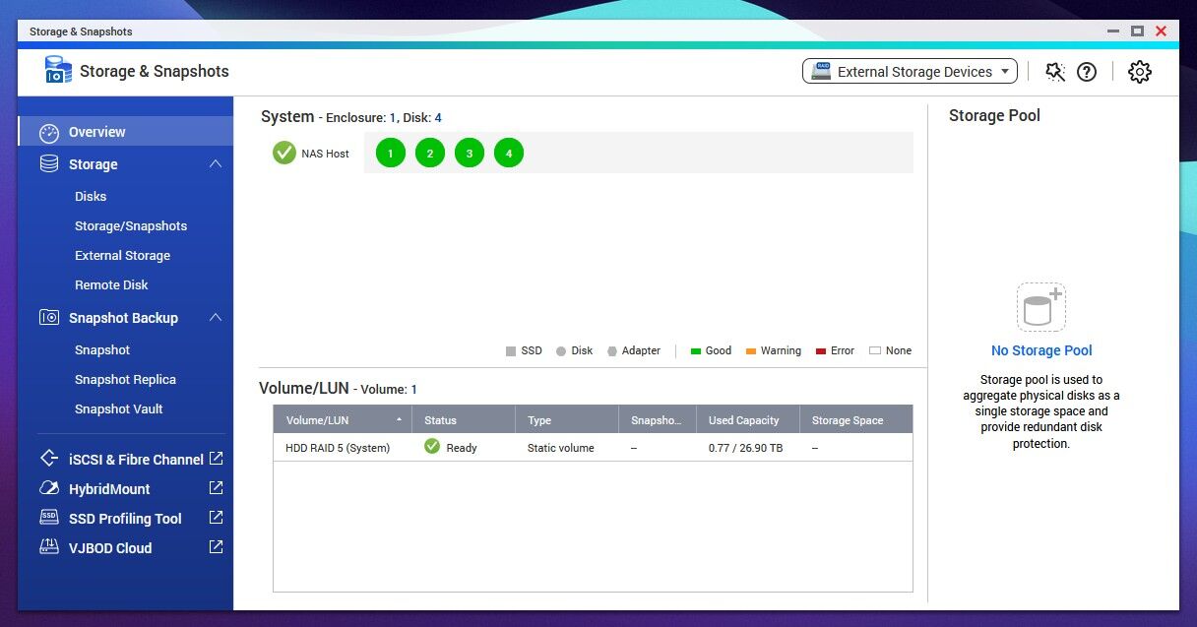Image resolution: width=1197 pixels, height=627 pixels.
Task: Click the iSCSI & Fibre Channel icon
Action: point(48,459)
